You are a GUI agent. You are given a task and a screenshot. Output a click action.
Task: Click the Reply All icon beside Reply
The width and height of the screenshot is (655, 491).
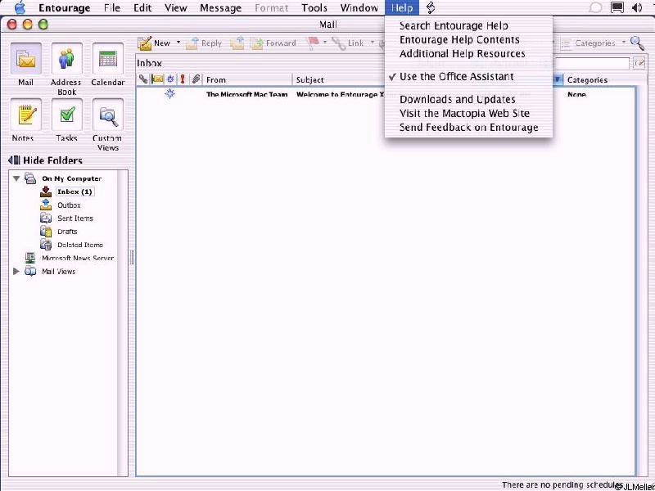(x=237, y=43)
